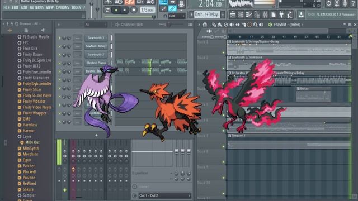Screen dimensions: 358x201
Task: Toggle the Sawtooth 2 channel mute LED
Action: coord(59,55)
